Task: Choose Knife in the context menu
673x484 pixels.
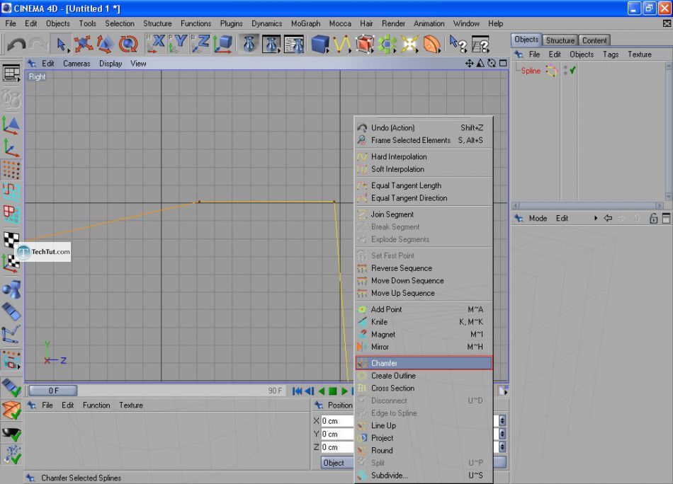Action: tap(424, 321)
